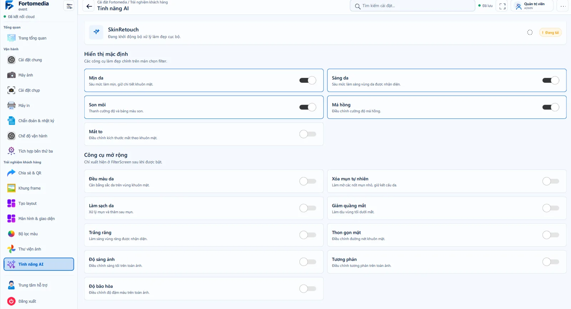Turn on Xóa mụn tự nhiên switch
Image resolution: width=571 pixels, height=309 pixels.
tap(551, 181)
